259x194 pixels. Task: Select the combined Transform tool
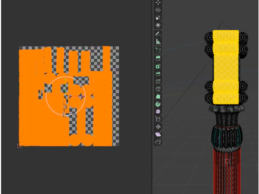pyautogui.click(x=158, y=25)
